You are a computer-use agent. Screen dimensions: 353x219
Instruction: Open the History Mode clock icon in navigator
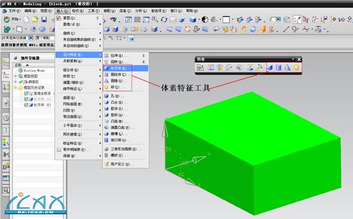coord(20,70)
